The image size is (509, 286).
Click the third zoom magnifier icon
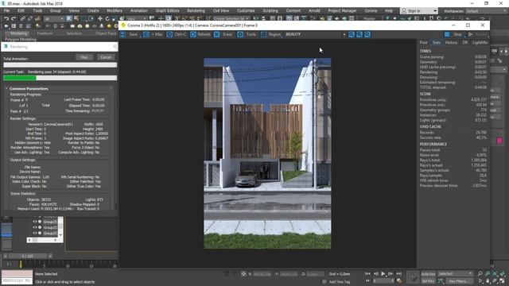tap(367, 34)
